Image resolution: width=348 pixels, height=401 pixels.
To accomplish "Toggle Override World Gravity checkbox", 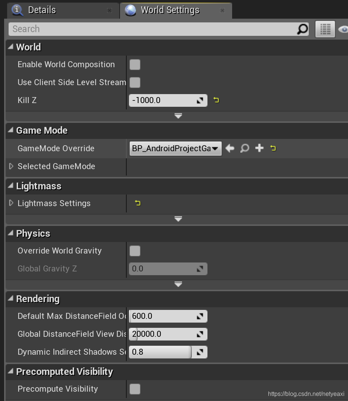I will (135, 251).
